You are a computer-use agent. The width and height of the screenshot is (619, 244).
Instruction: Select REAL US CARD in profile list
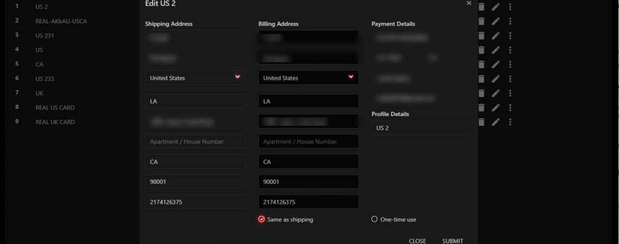point(55,107)
